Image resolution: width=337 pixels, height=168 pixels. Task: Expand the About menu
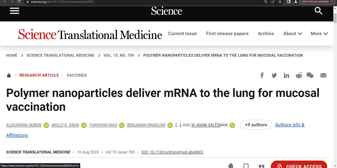[292, 34]
